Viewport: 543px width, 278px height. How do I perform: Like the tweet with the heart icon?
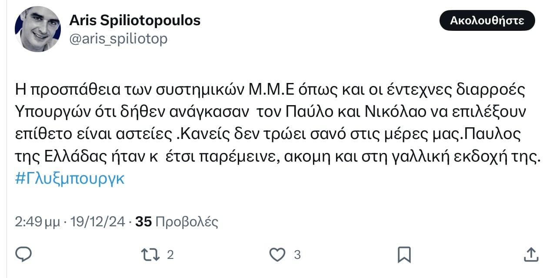277,254
